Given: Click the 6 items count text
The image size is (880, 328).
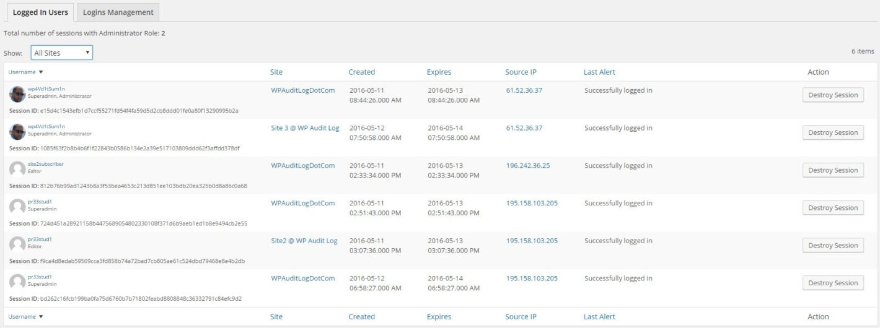Looking at the screenshot, I should [x=863, y=51].
